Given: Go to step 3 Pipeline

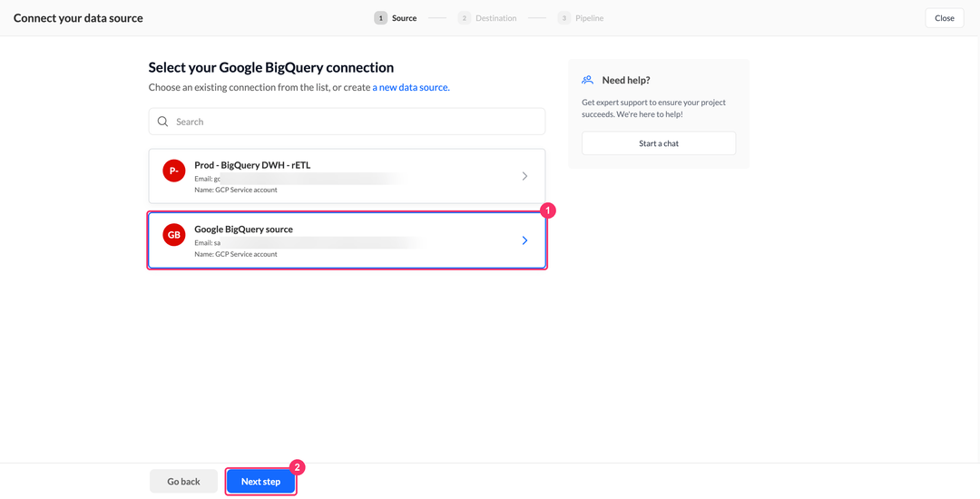Looking at the screenshot, I should (x=581, y=18).
